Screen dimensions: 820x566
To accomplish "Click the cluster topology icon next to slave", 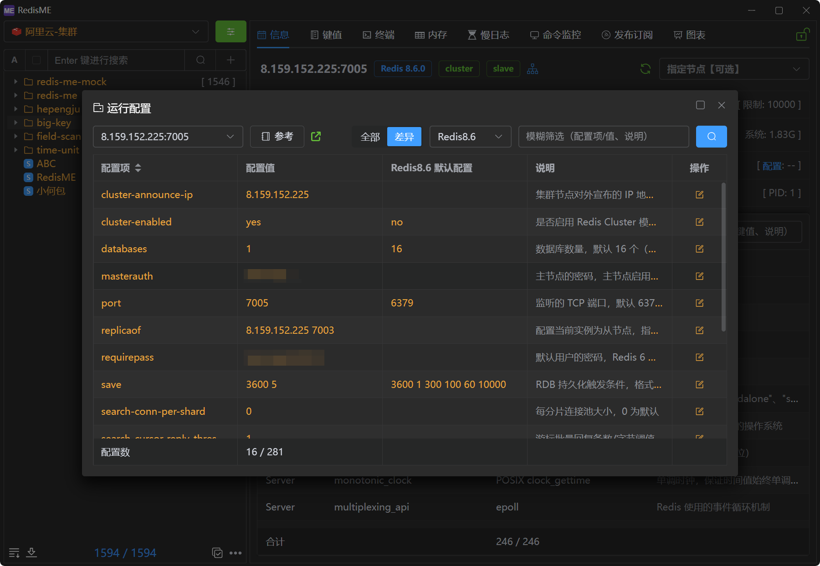I will (x=533, y=69).
